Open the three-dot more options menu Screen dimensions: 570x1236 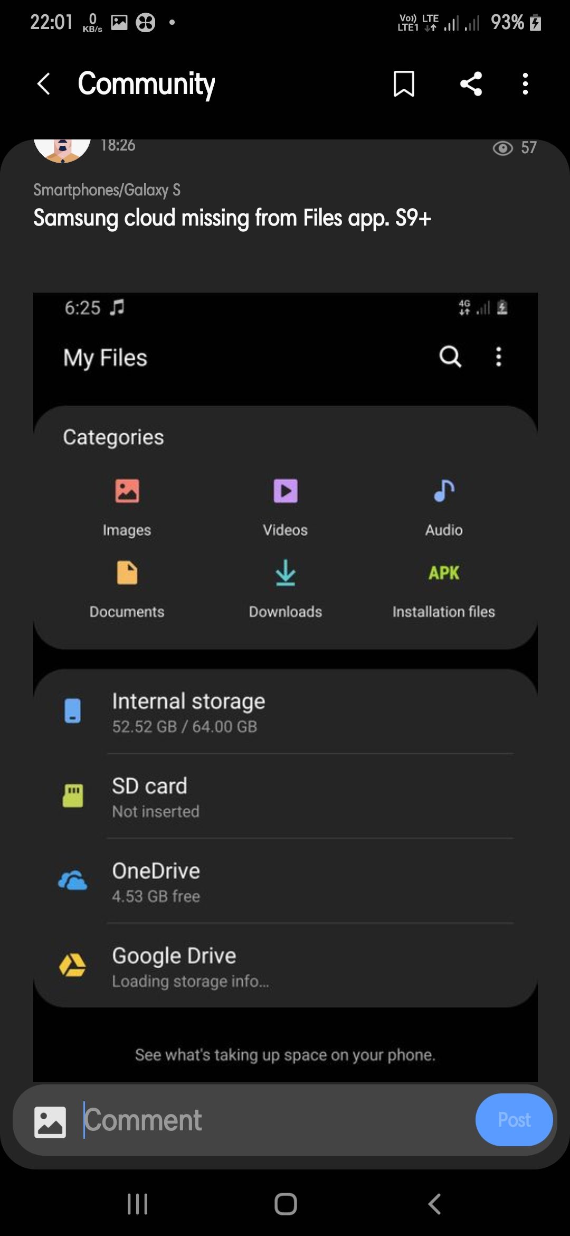click(x=525, y=84)
